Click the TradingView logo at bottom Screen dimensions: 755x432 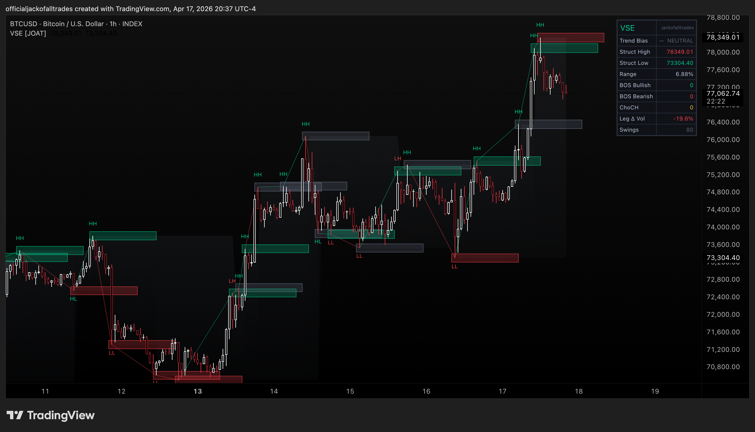(x=50, y=415)
